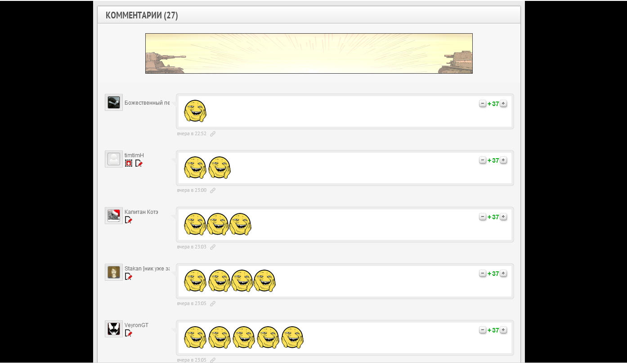Click the red stamp badge under timtimH
Viewport: 627px width, 363px height.
(129, 164)
